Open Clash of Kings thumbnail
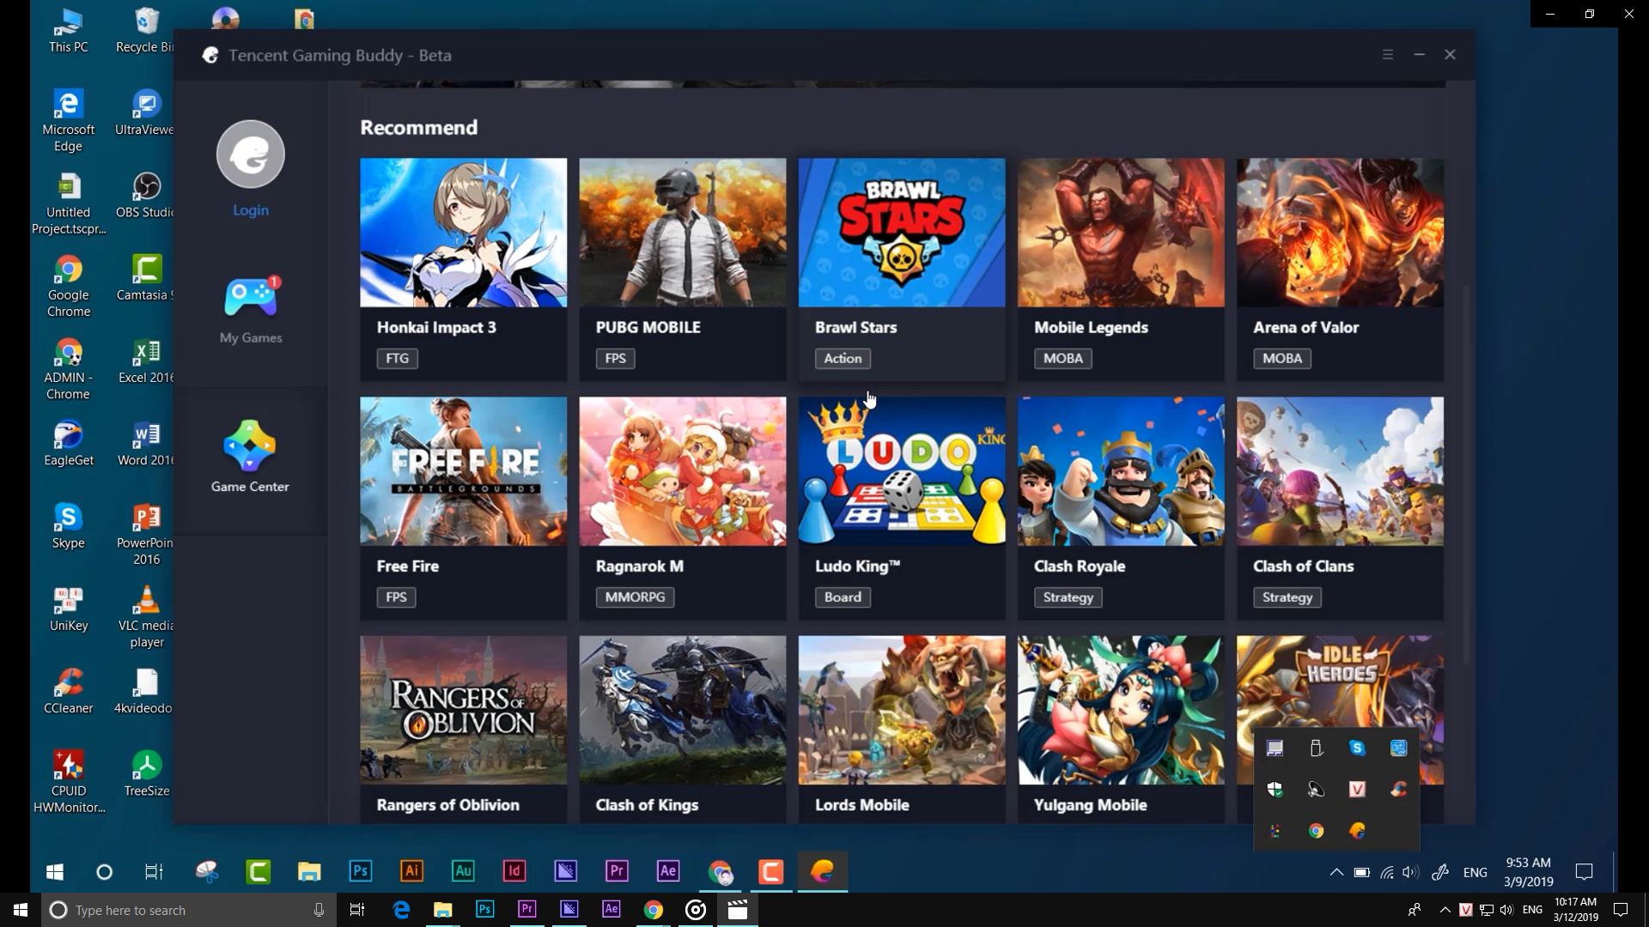Viewport: 1649px width, 927px height. click(682, 710)
